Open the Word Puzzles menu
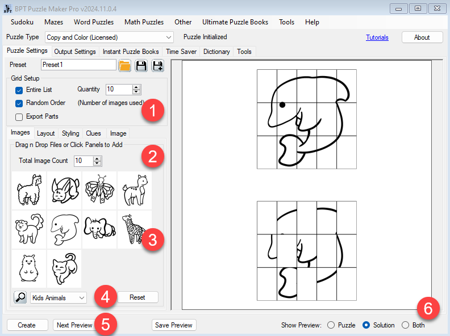 coord(94,22)
